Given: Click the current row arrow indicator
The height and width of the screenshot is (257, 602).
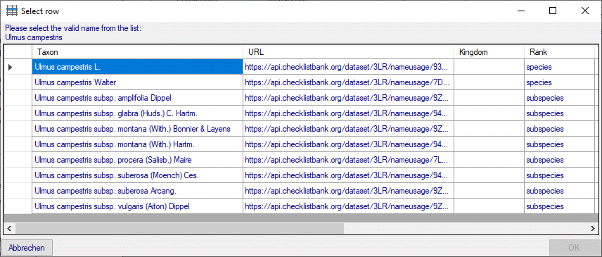Looking at the screenshot, I should [x=11, y=67].
